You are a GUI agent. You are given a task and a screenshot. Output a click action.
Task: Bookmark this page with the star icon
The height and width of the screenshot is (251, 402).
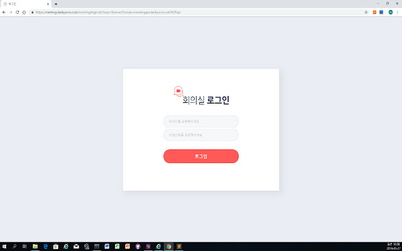click(366, 12)
